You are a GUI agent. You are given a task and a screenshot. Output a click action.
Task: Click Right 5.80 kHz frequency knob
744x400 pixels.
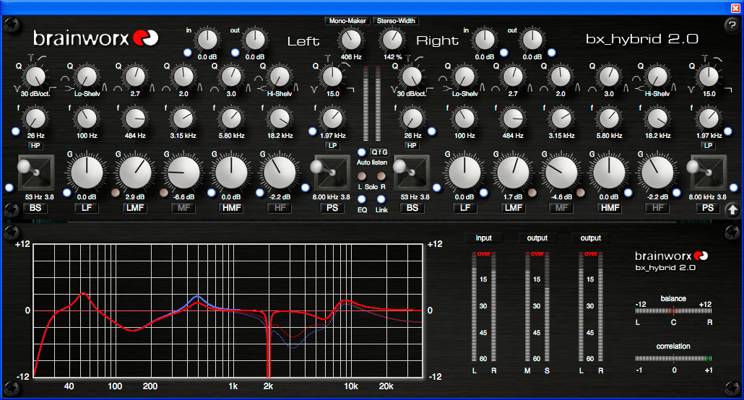pos(609,118)
